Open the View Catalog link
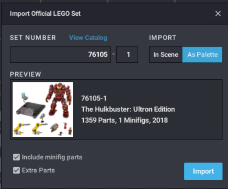This screenshot has width=228, height=189. (x=88, y=38)
